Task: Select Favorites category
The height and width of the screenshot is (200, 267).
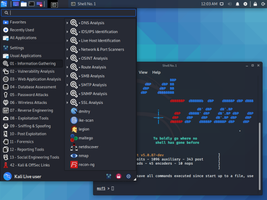Action: [32, 22]
